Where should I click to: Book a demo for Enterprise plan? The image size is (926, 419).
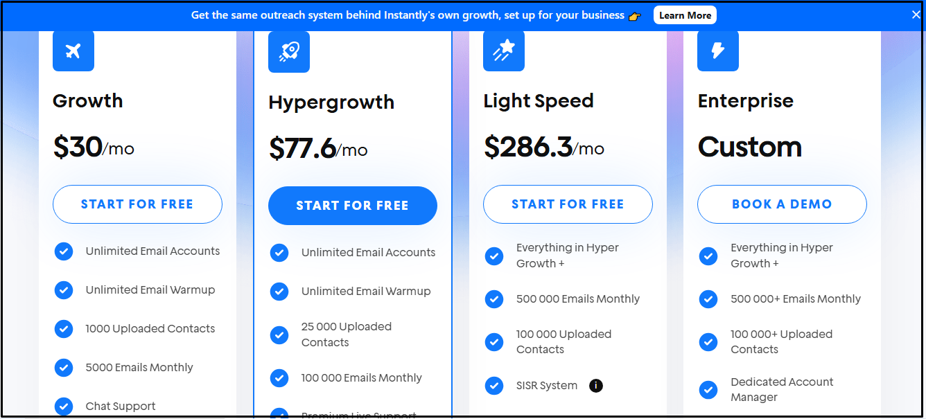[782, 204]
